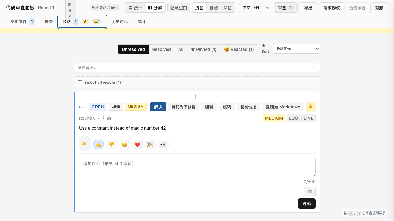This screenshot has height=221, width=394.
Task: Open 提交 tab
Action: click(49, 21)
